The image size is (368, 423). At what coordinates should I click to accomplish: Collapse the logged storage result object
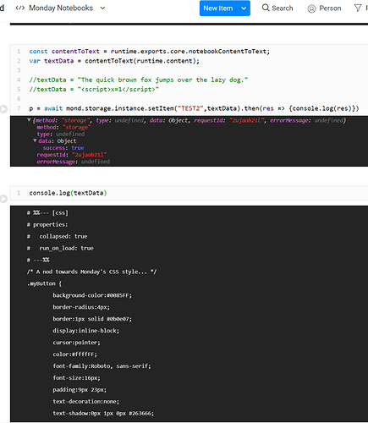coord(29,120)
